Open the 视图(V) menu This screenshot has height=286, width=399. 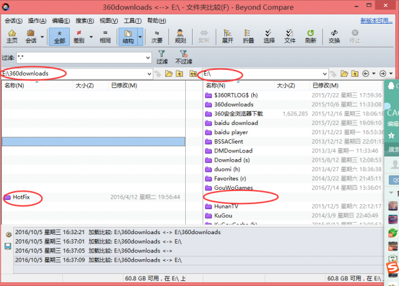[x=108, y=21]
